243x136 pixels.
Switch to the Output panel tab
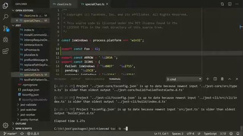(76, 79)
